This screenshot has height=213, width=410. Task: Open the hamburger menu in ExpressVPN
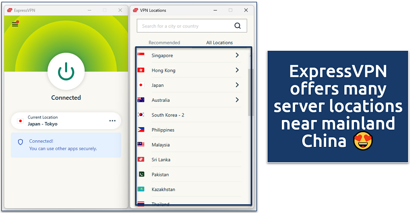click(15, 24)
